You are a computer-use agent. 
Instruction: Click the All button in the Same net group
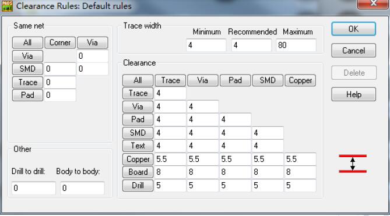pyautogui.click(x=27, y=43)
